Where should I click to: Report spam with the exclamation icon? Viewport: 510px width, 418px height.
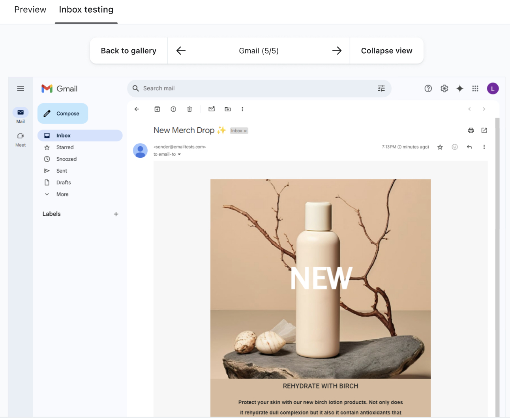pyautogui.click(x=173, y=109)
